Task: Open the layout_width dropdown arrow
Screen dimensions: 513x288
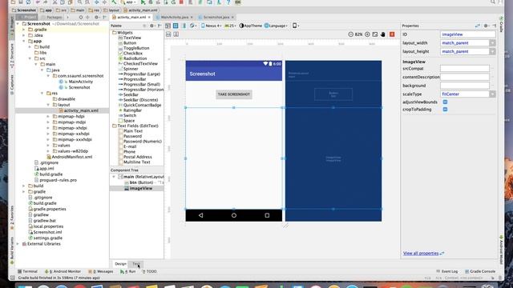Action: [x=492, y=42]
